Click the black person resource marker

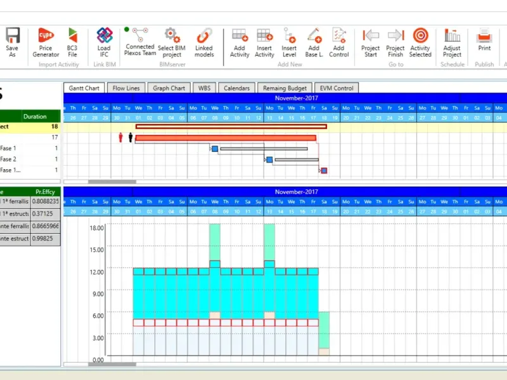click(131, 137)
